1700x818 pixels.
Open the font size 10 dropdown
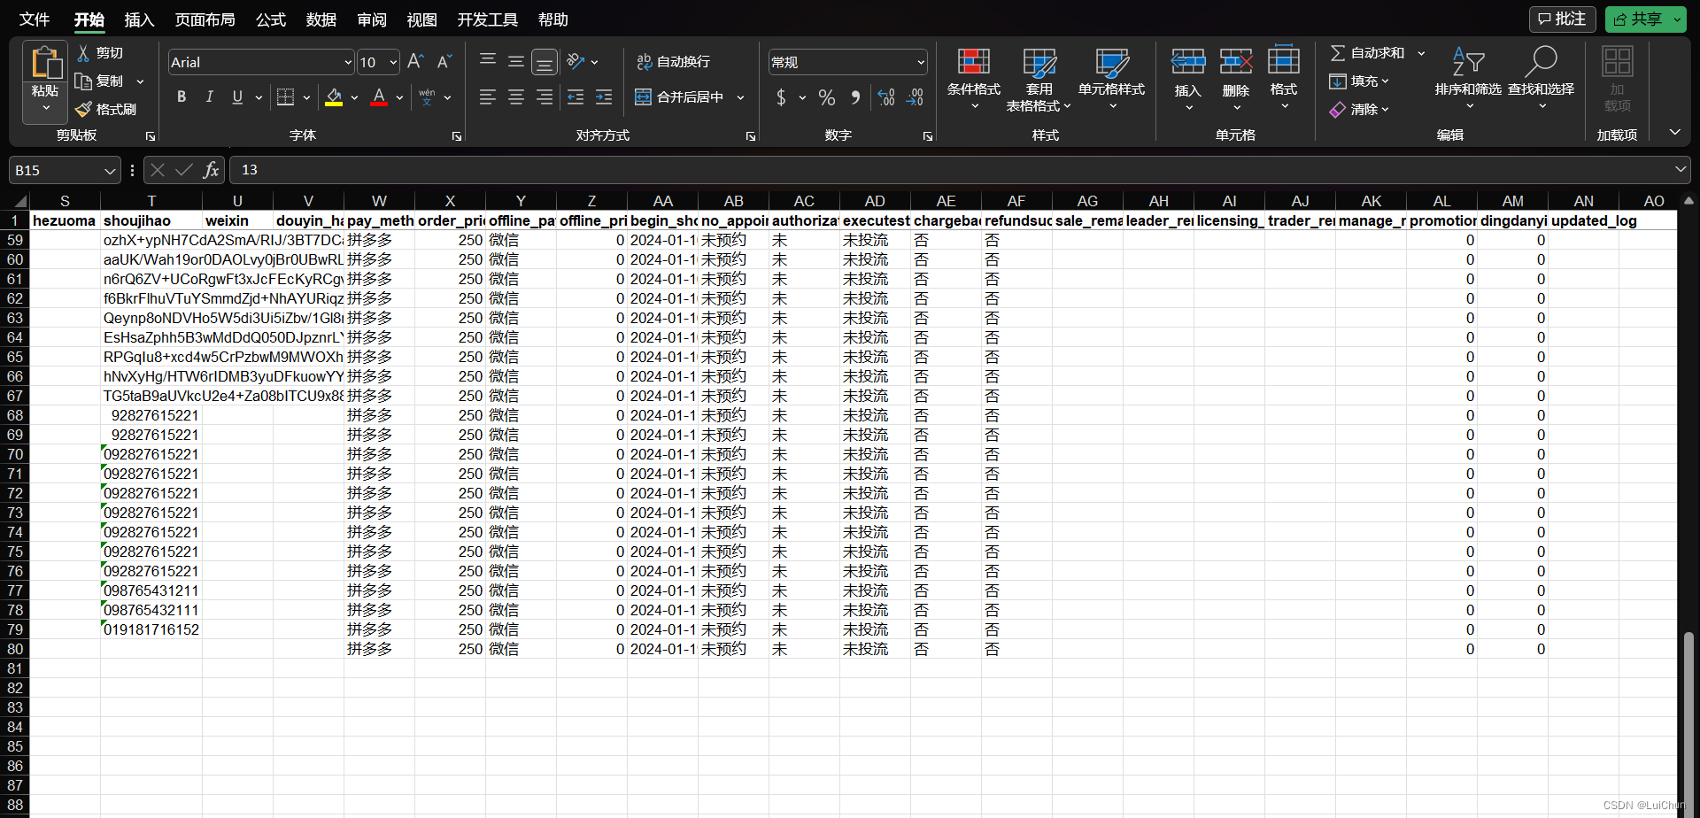pos(393,62)
